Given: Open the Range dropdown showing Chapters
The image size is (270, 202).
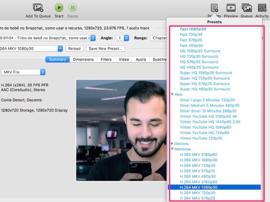Looking at the screenshot, I should [159, 38].
